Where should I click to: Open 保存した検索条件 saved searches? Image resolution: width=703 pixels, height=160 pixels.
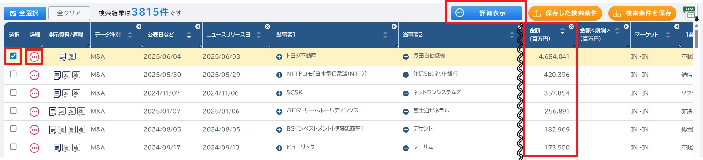(x=565, y=13)
